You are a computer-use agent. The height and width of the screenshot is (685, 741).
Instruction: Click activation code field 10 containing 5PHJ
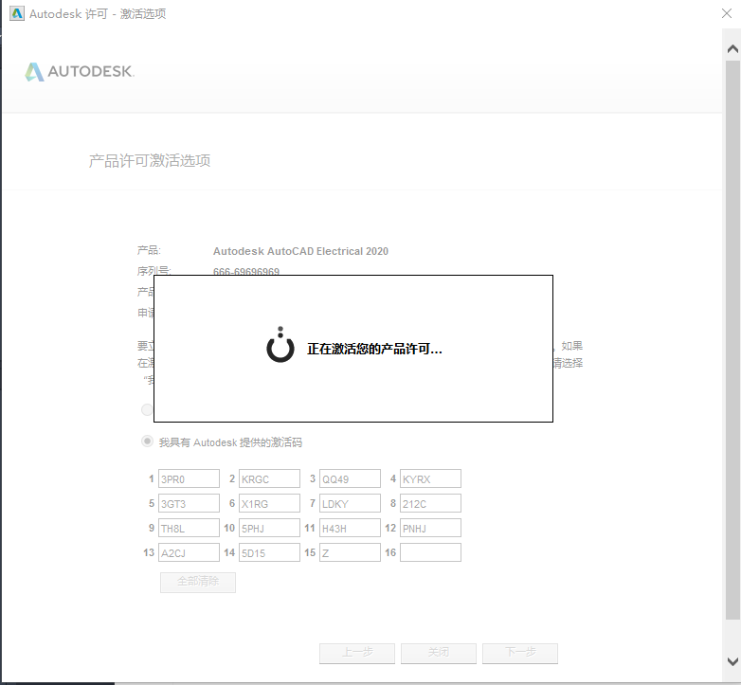(x=269, y=528)
